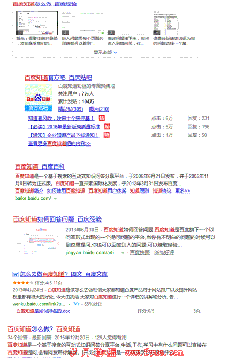The width and height of the screenshot is (251, 358).
Task: Open 查看更多百度知道吧的内容>> link
Action: 59,144
